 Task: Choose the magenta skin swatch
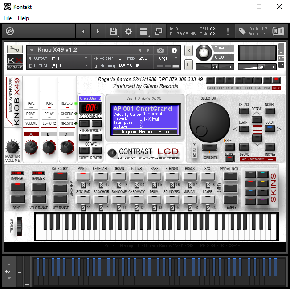(x=263, y=201)
